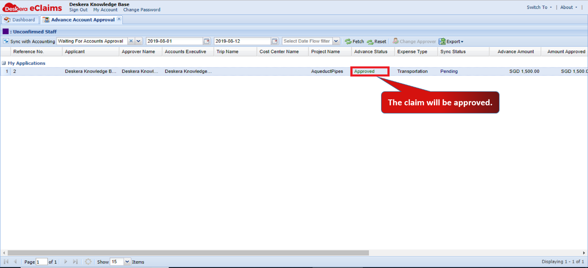Viewport: 588px width, 268px height.
Task: Click the purple Unconfirmed Staff color swatch
Action: click(6, 31)
